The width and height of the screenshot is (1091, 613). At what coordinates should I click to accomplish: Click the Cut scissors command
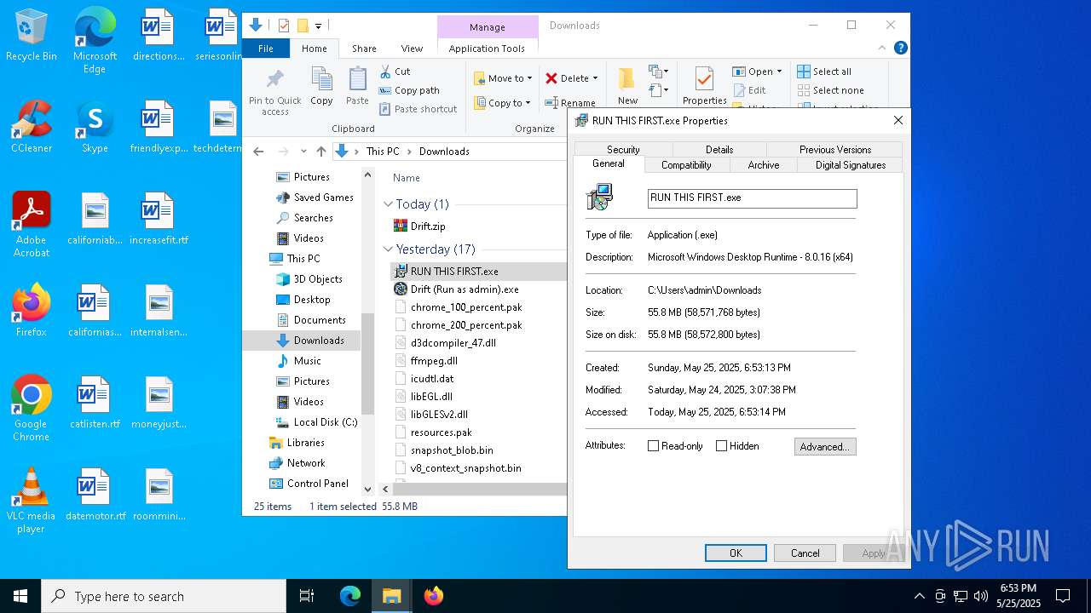(x=395, y=72)
